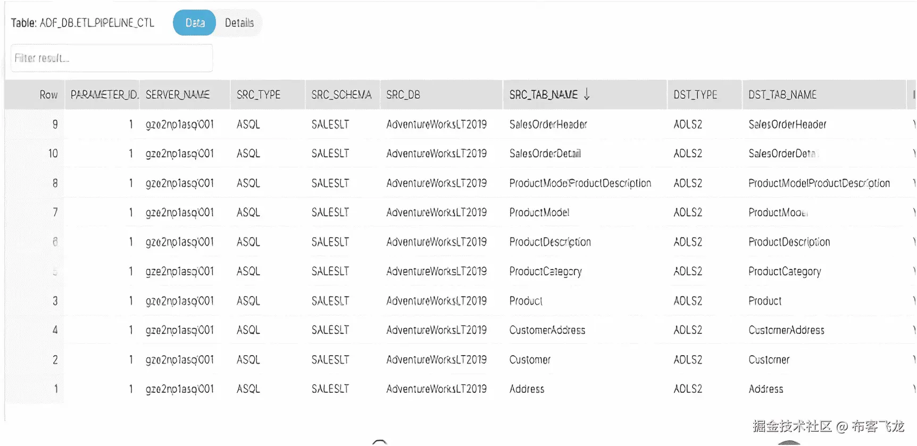Screen dimensions: 917x446
Task: Click the ADF_DB.ETL_PIPELINE_CTL table title
Action: 83,23
